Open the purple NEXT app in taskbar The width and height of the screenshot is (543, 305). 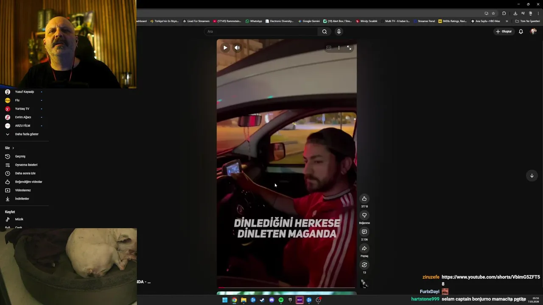(x=299, y=300)
